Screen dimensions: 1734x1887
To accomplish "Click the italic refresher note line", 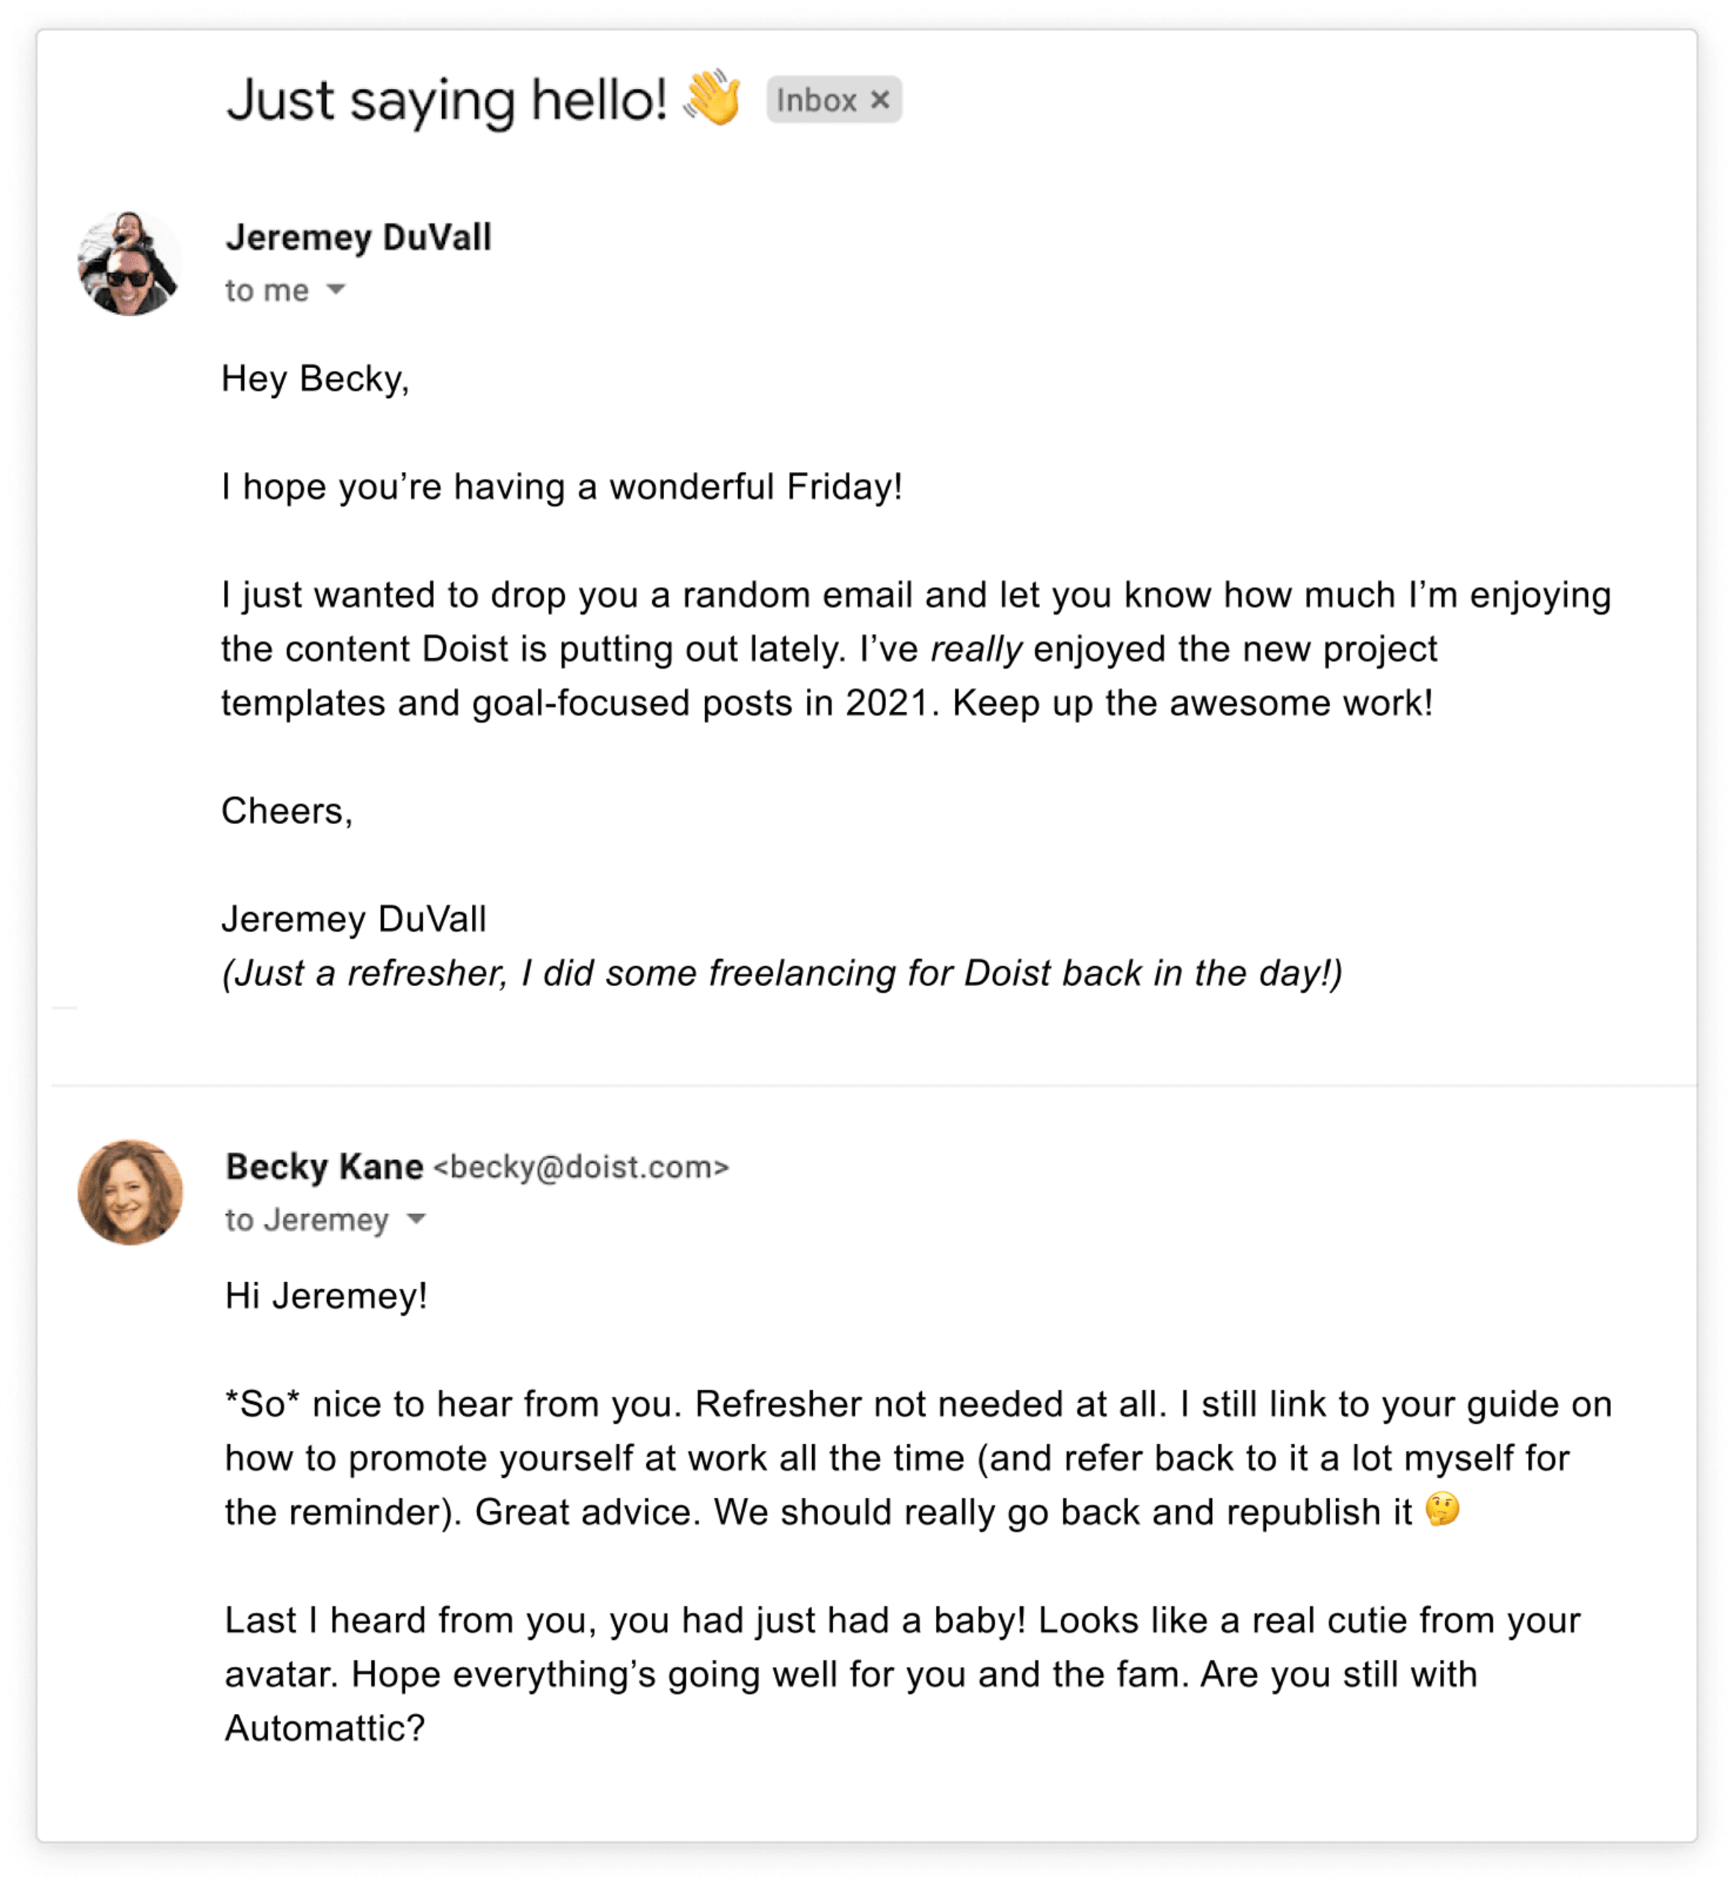I will [782, 973].
